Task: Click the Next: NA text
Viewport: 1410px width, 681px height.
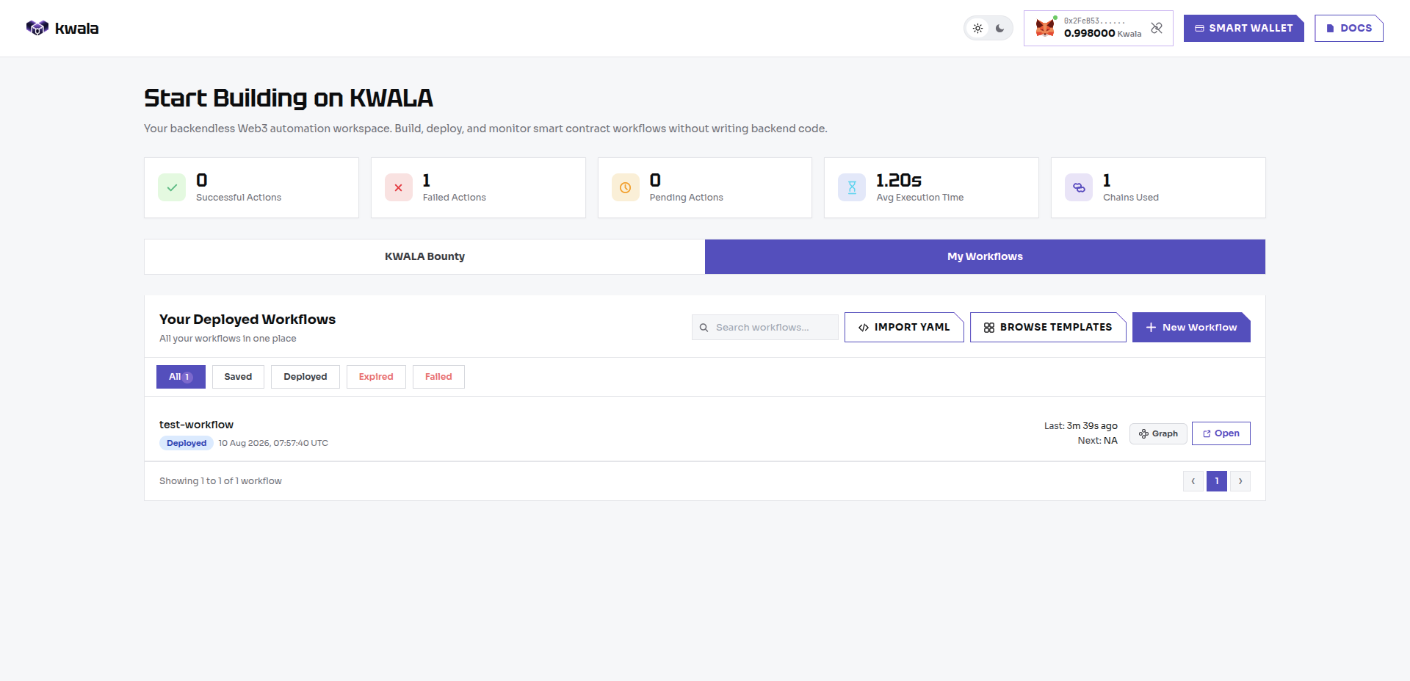Action: pos(1098,441)
